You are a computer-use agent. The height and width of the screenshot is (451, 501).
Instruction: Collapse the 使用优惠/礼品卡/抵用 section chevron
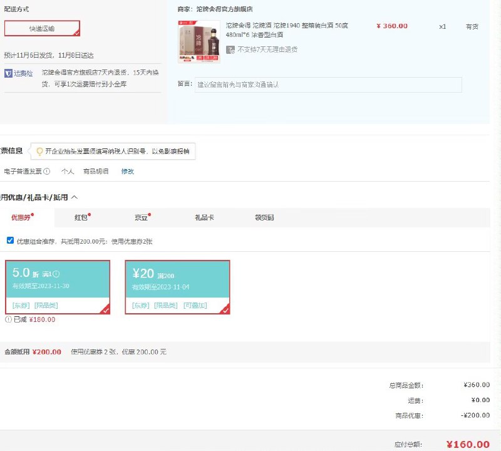75,197
